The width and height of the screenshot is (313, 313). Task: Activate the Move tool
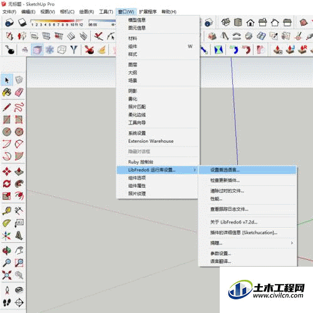point(7,172)
